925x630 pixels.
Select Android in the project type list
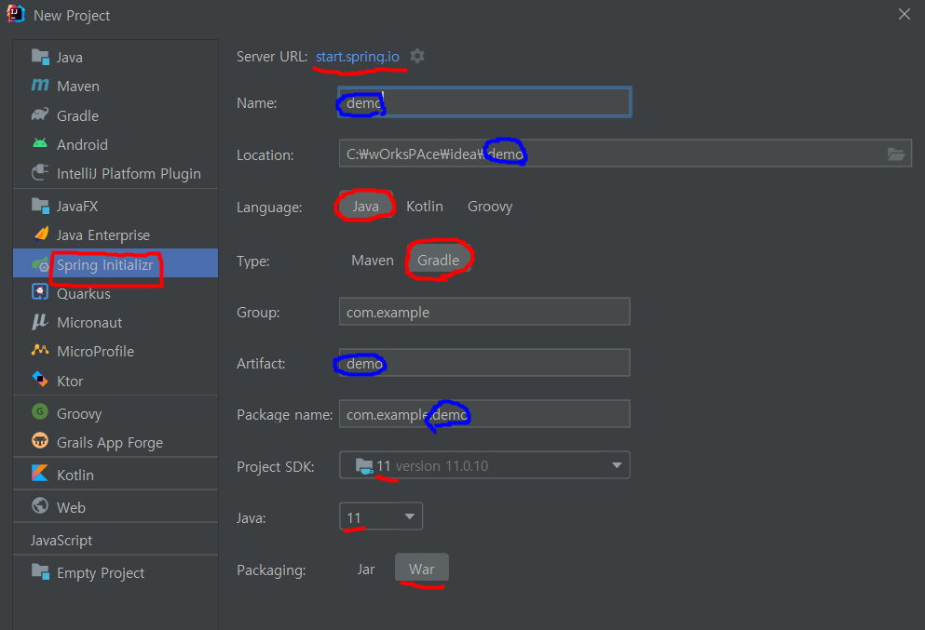(x=116, y=144)
